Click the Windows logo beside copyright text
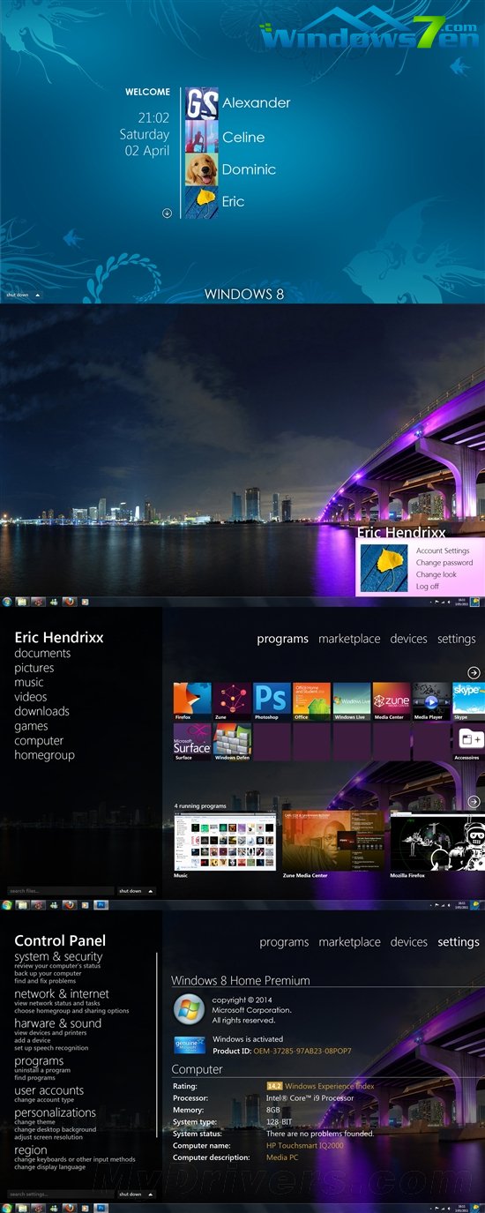This screenshot has width=485, height=1213. coord(189,1009)
